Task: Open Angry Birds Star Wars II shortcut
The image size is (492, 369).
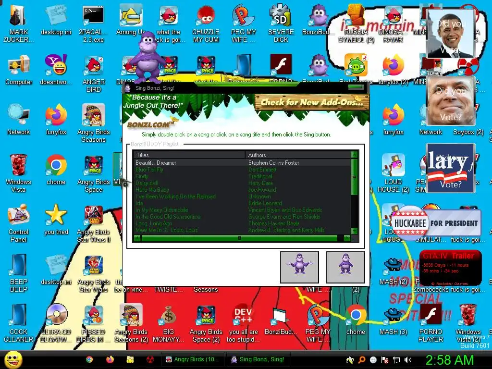Action: coord(93,223)
